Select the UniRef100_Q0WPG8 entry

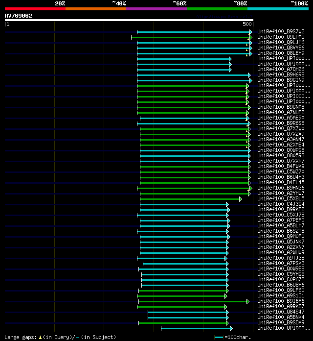(x=281, y=150)
